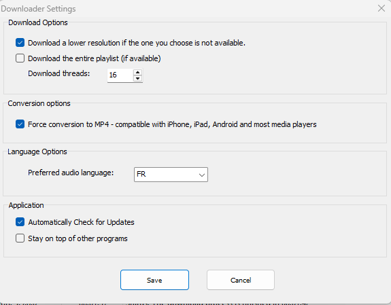This screenshot has width=391, height=305.
Task: Click the 'Automatically Check for Updates' label text
Action: 82,222
